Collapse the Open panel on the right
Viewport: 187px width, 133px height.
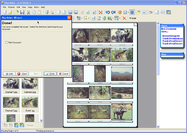pos(172,26)
